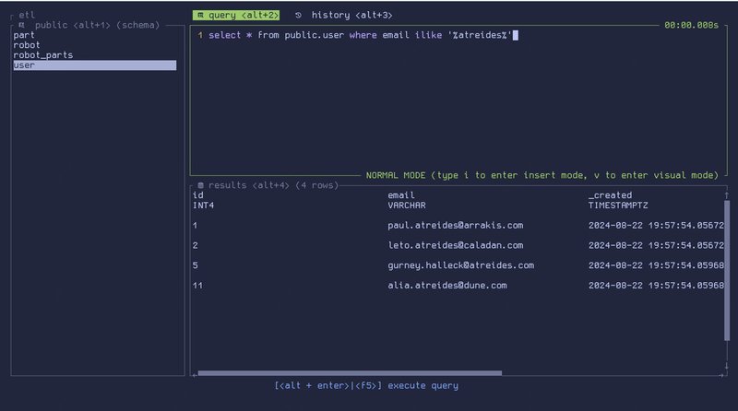Open the robot table
This screenshot has height=411, width=738.
pyautogui.click(x=27, y=45)
